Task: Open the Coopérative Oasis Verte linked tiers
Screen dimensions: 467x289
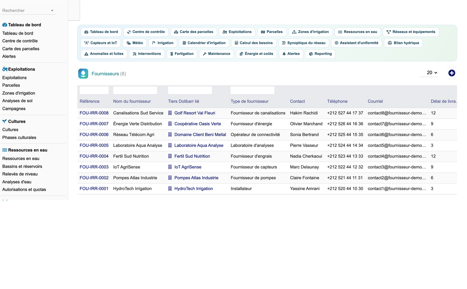Action: point(197,124)
